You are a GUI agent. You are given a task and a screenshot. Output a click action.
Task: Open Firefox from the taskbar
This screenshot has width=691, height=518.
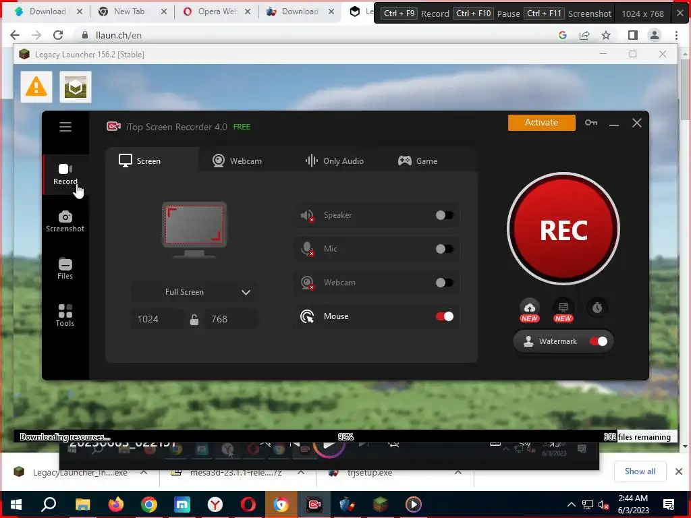coord(116,505)
